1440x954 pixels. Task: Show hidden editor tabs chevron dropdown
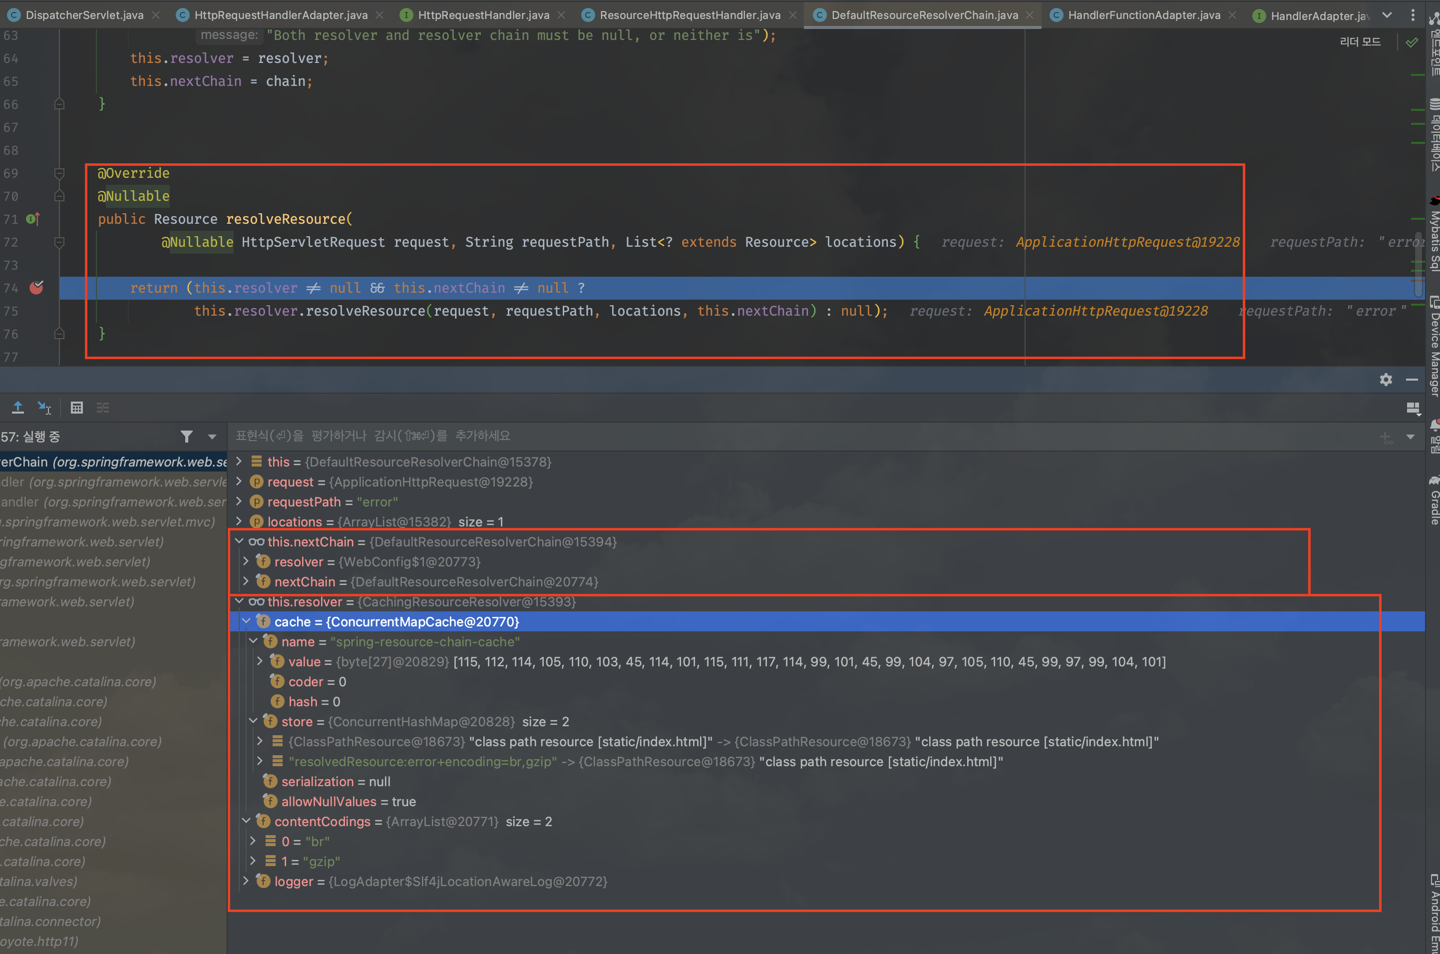click(1387, 14)
